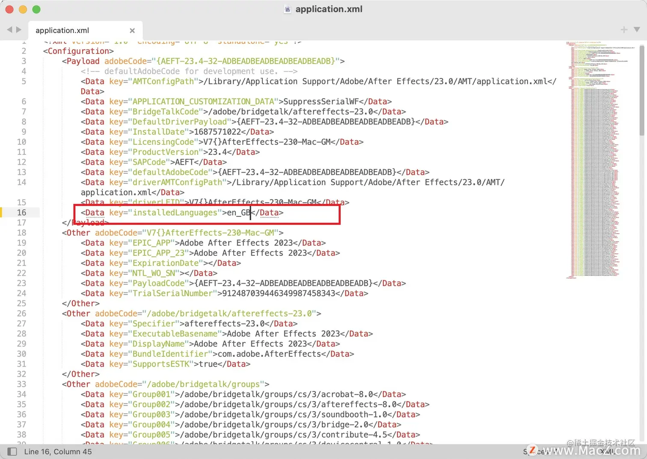Click the "Group002" key
Image resolution: width=647 pixels, height=459 pixels.
pos(151,405)
